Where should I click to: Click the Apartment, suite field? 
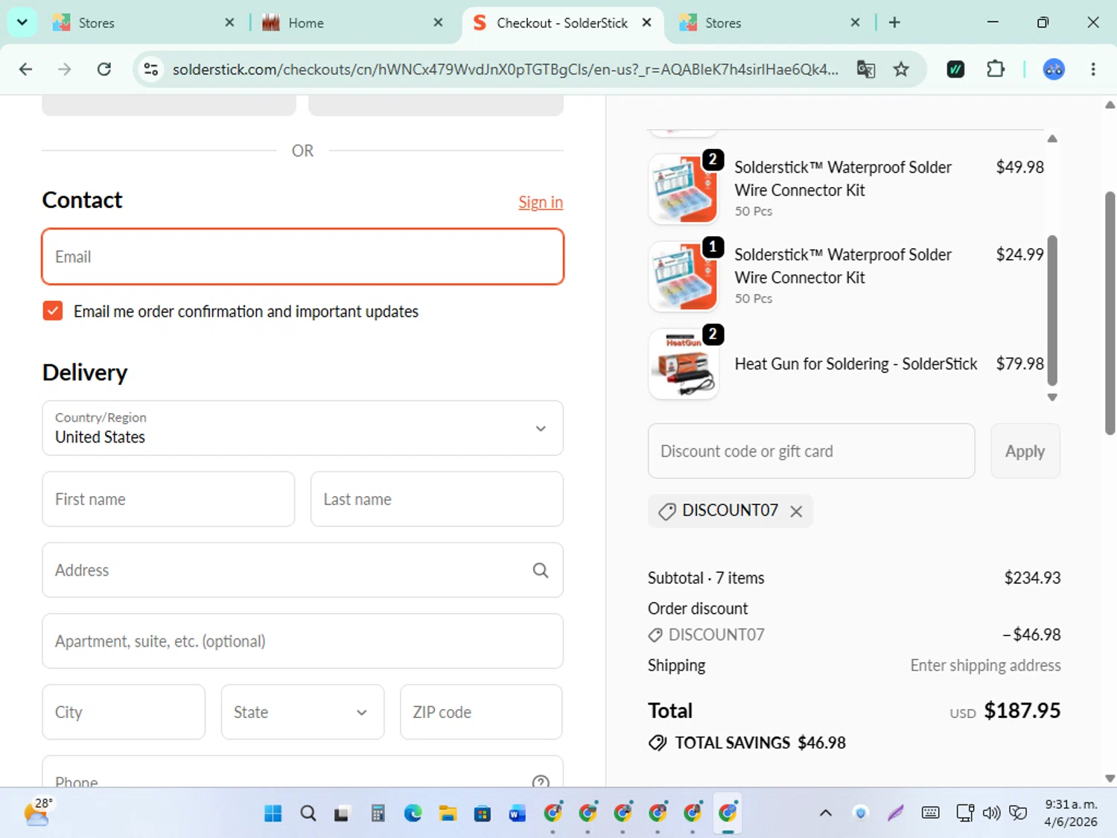(x=302, y=641)
